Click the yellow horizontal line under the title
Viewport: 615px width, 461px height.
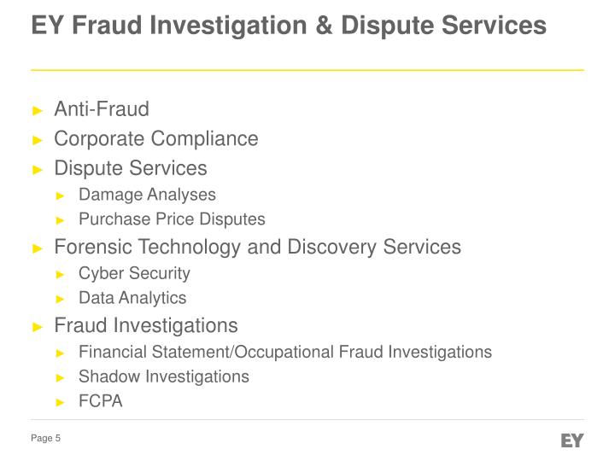[x=307, y=70]
